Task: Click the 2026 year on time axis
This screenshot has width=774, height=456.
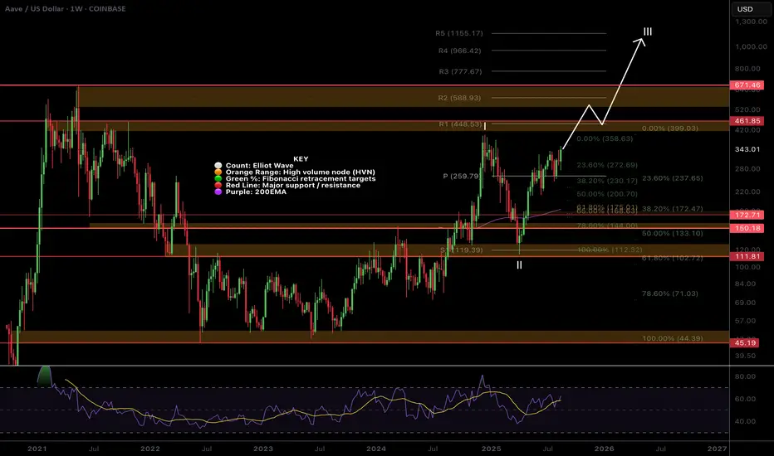Action: point(605,449)
